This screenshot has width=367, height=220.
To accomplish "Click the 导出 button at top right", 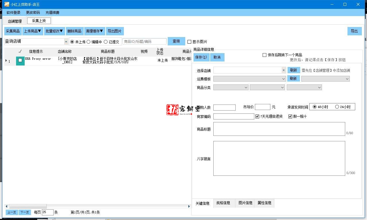I will pos(354,31).
